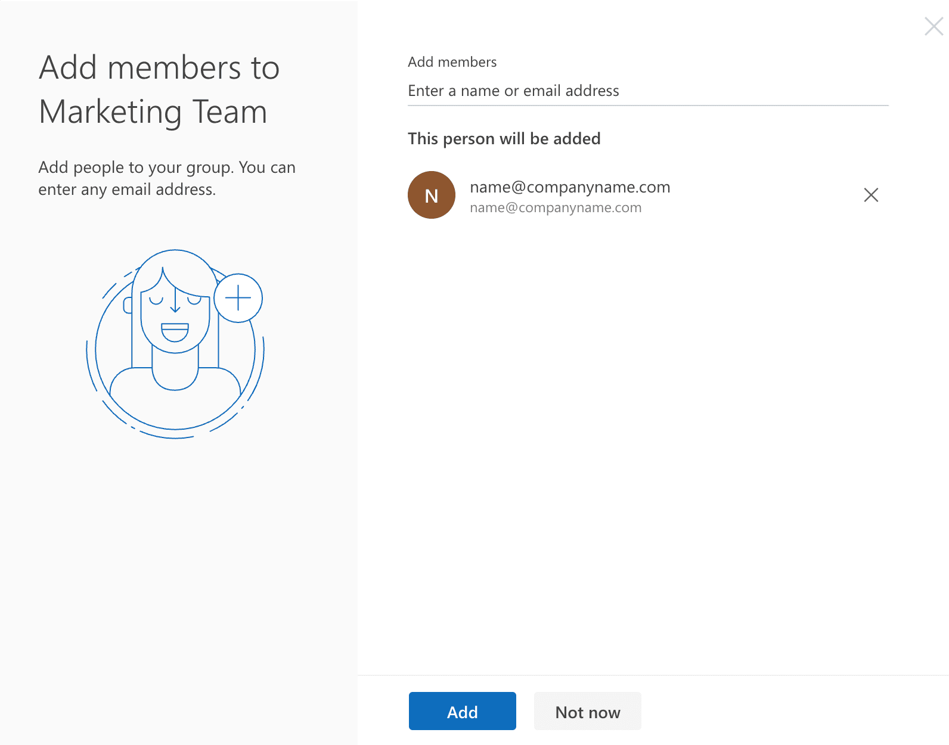Click the 'enter any email address' text line

pyautogui.click(x=127, y=190)
